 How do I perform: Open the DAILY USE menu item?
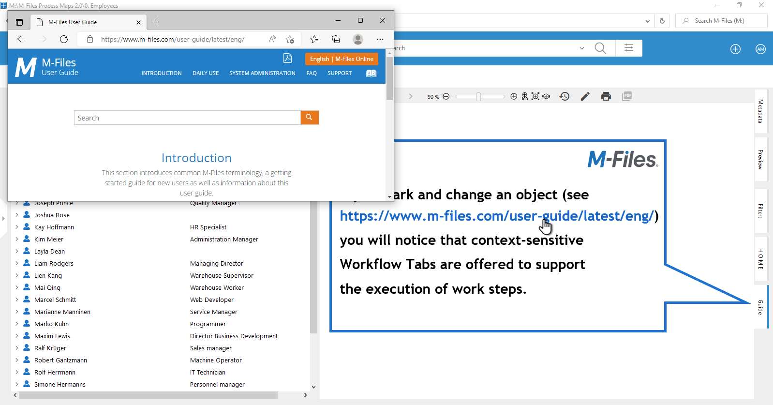click(x=206, y=74)
